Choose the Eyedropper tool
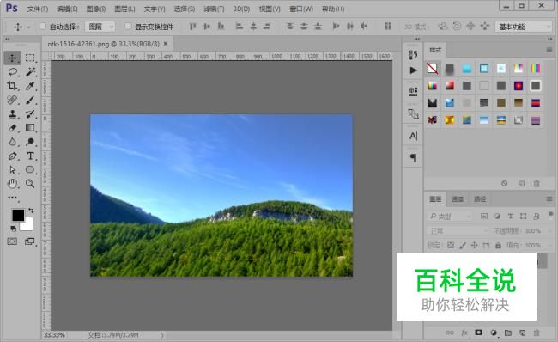Image resolution: width=558 pixels, height=342 pixels. click(x=31, y=86)
